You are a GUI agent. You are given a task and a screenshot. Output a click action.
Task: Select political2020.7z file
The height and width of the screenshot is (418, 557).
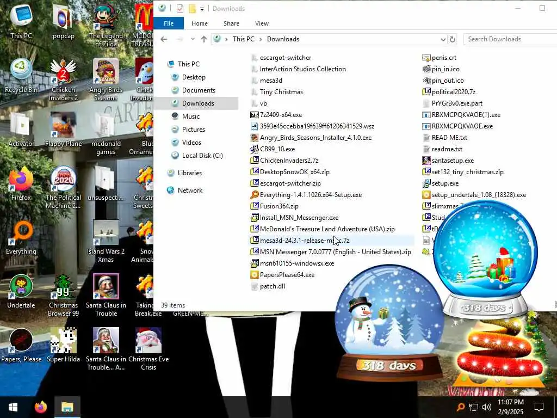point(453,91)
